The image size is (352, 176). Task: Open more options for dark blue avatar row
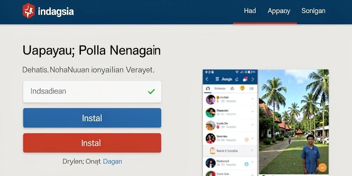252,162
